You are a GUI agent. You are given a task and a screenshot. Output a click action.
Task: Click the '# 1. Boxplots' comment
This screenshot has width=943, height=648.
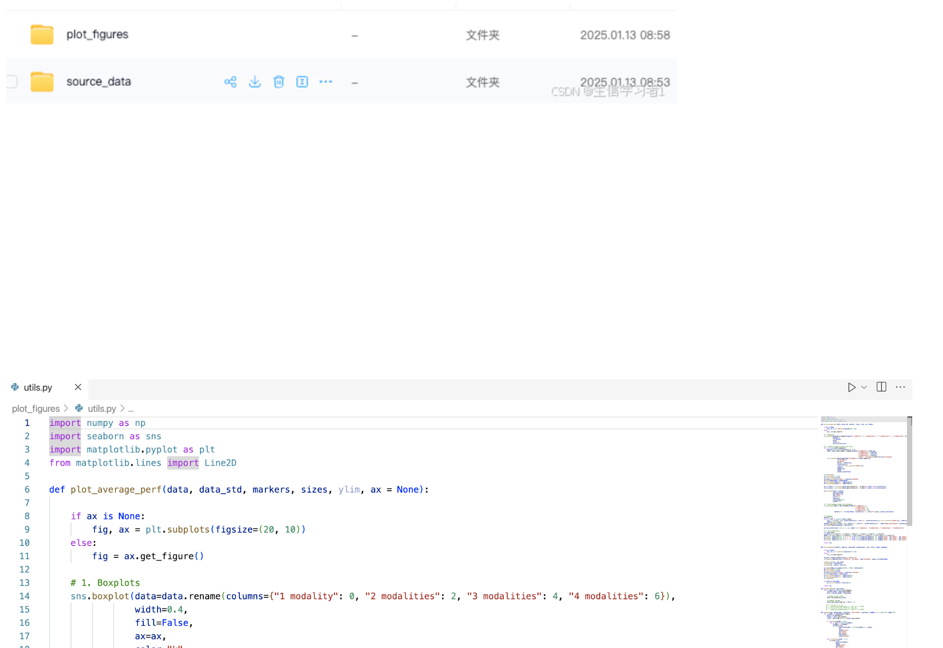pos(105,583)
